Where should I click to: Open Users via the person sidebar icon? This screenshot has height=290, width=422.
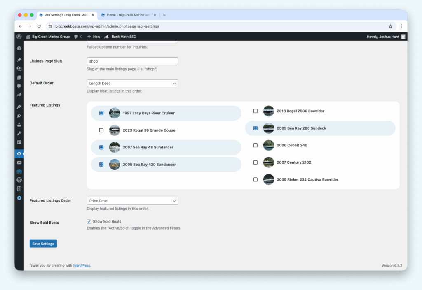pyautogui.click(x=19, y=125)
